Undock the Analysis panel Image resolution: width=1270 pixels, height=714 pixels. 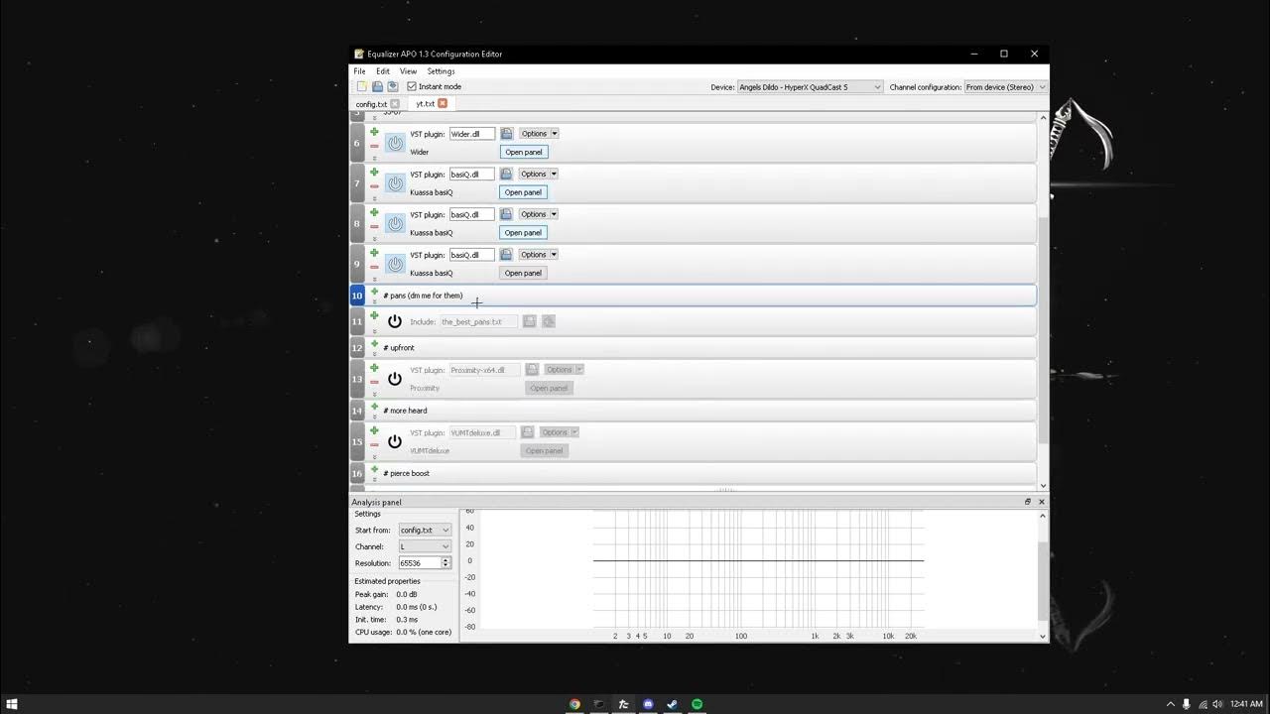point(1028,502)
